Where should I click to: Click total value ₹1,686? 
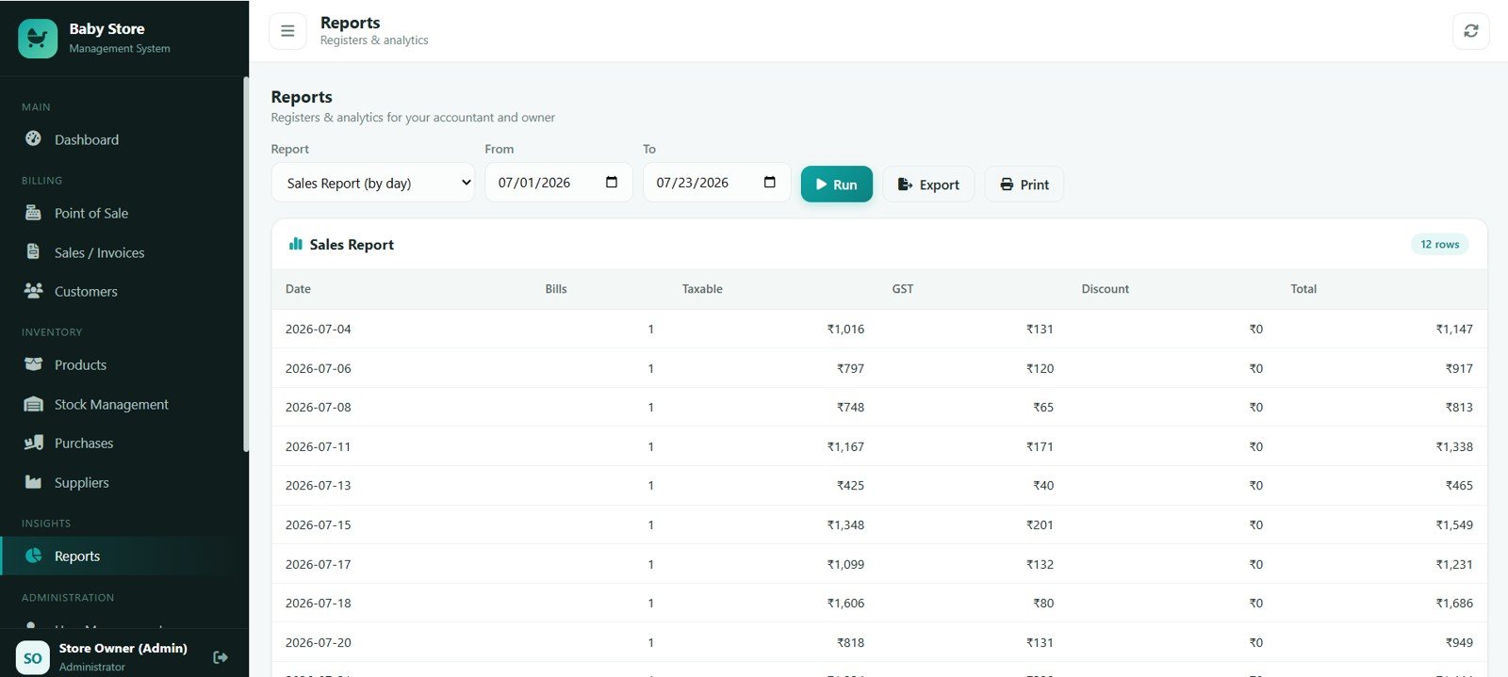[1454, 603]
